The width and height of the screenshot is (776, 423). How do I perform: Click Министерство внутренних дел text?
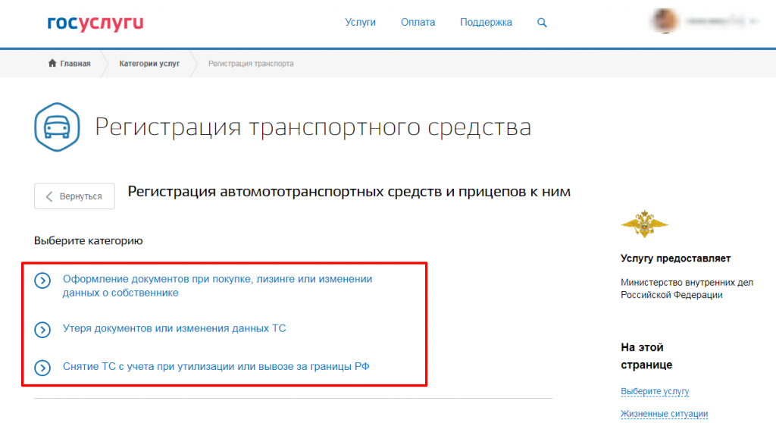tap(687, 288)
